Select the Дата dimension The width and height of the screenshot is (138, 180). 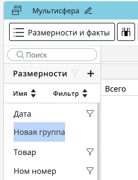coord(22,114)
